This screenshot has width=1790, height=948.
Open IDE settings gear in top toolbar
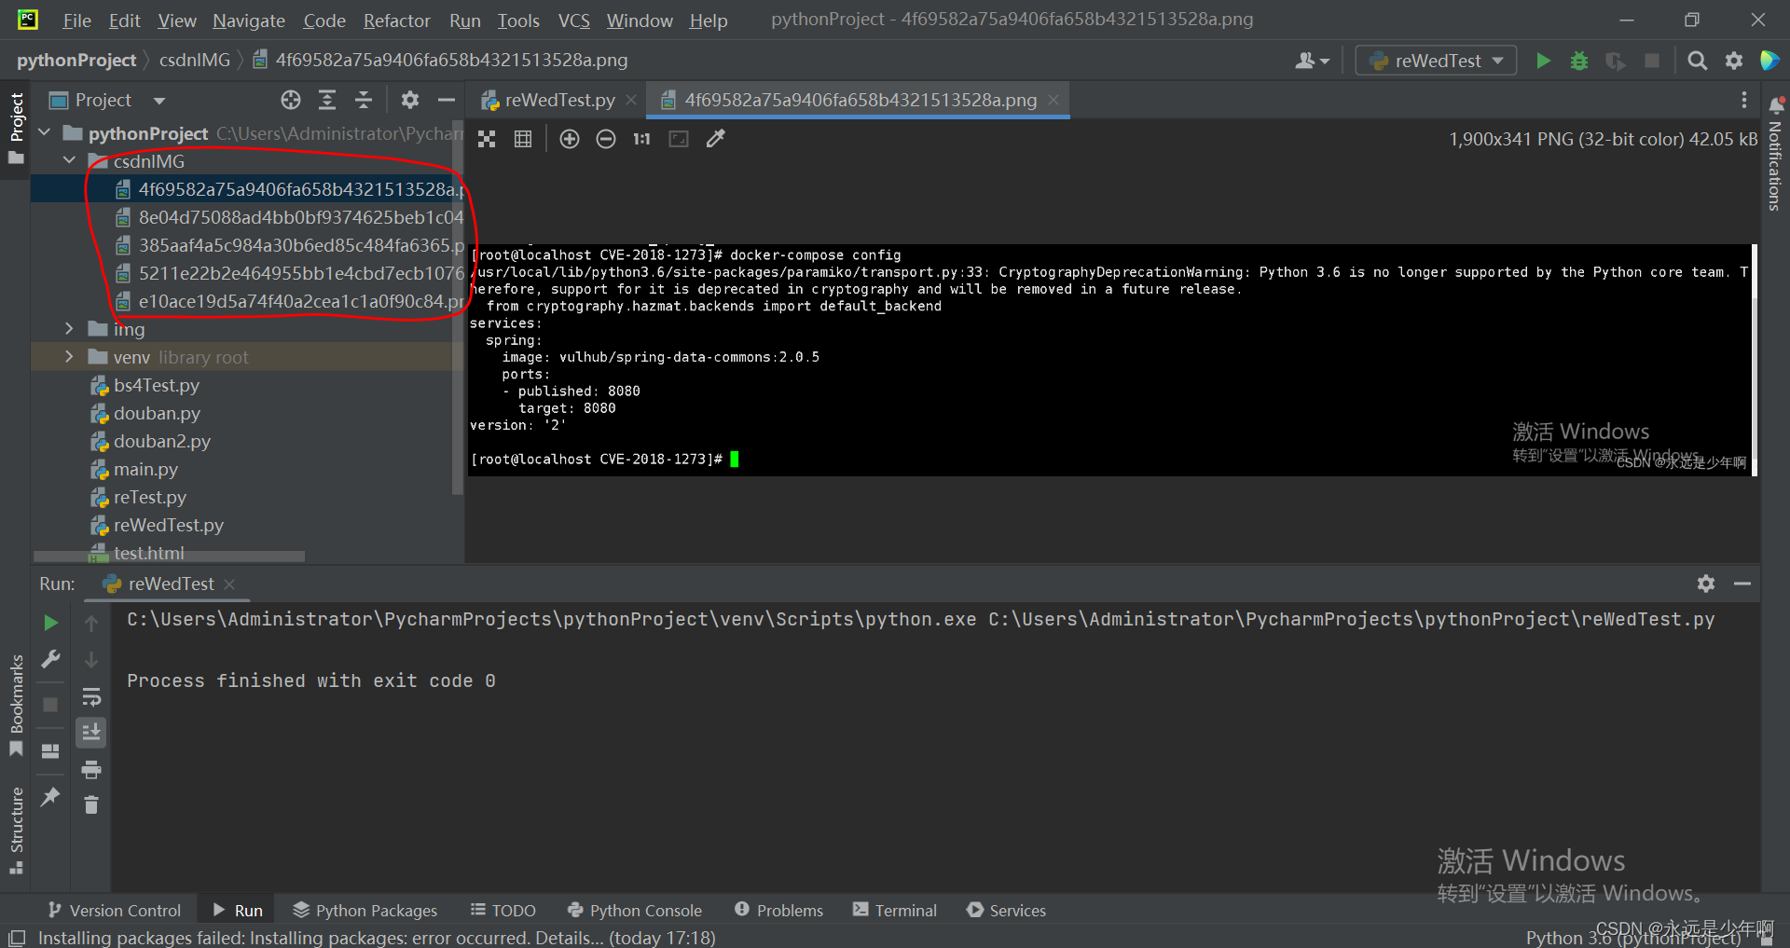point(1734,61)
